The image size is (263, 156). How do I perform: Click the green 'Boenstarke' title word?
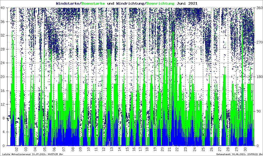point(93,3)
